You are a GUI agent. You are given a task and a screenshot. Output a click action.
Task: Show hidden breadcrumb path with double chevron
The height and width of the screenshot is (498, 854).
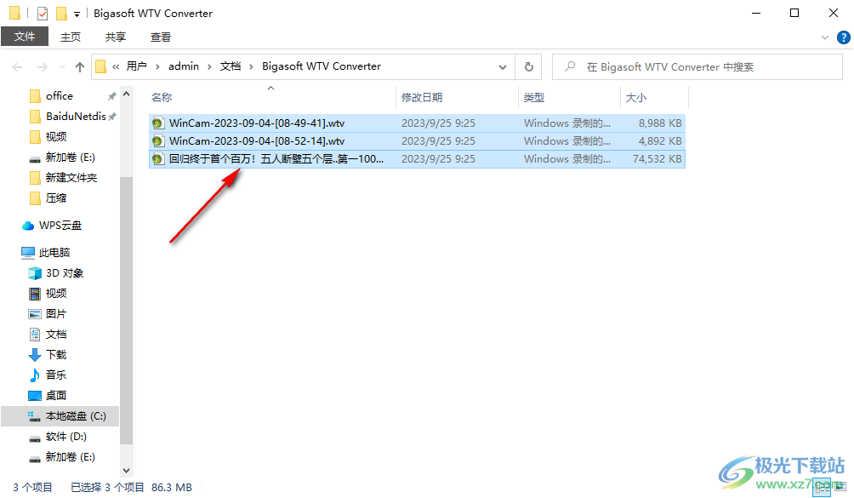click(x=116, y=67)
